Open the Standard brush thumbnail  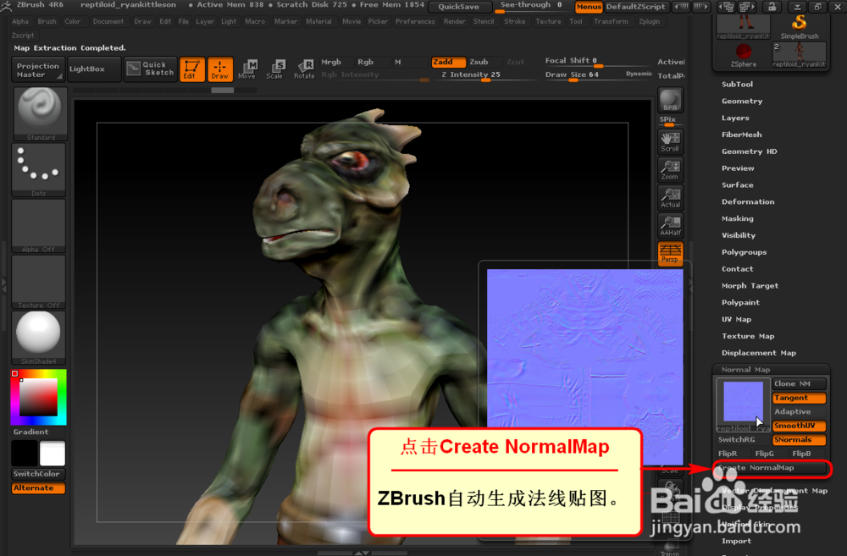click(40, 114)
